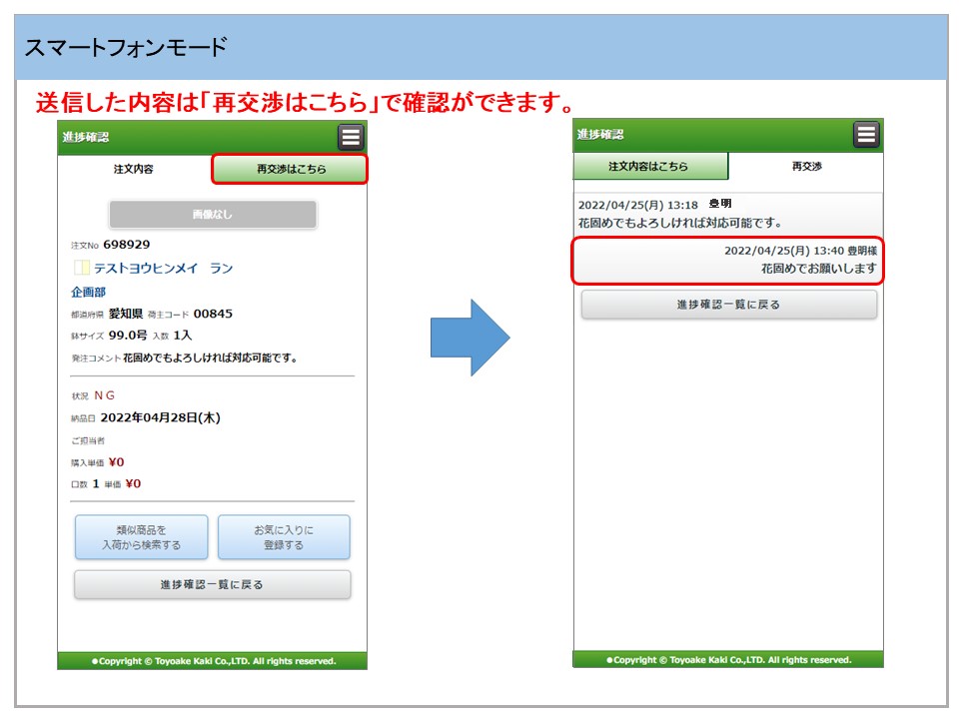Click the NG status value
The image size is (959, 719).
click(104, 395)
